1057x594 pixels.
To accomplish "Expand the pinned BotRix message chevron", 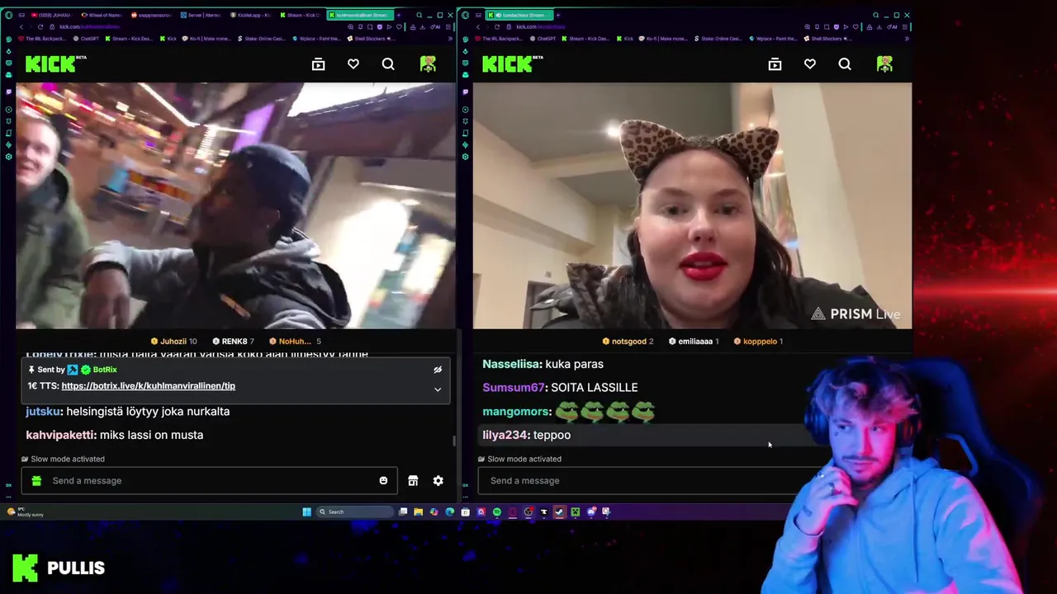I will tap(438, 389).
